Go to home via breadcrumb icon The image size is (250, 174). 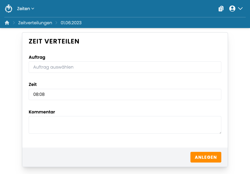(7, 23)
